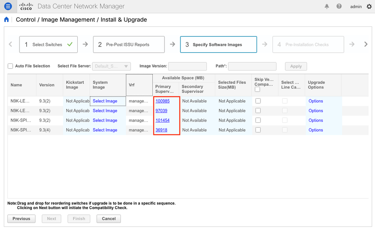This screenshot has width=375, height=232.
Task: Click the wizard steps left chevron
Action: coord(11,44)
